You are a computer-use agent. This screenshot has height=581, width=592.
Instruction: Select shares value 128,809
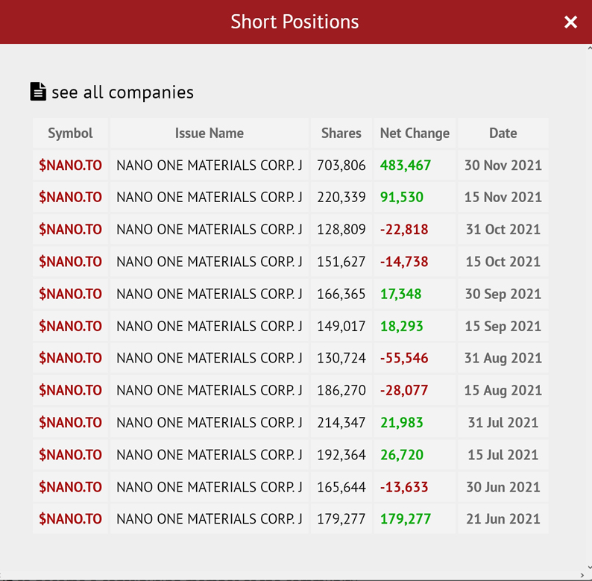pos(341,229)
